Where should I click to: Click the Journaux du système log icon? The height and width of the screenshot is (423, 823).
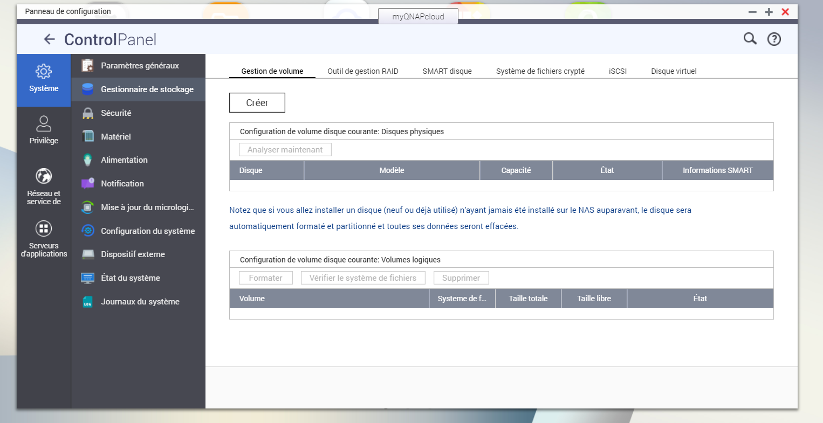click(87, 302)
